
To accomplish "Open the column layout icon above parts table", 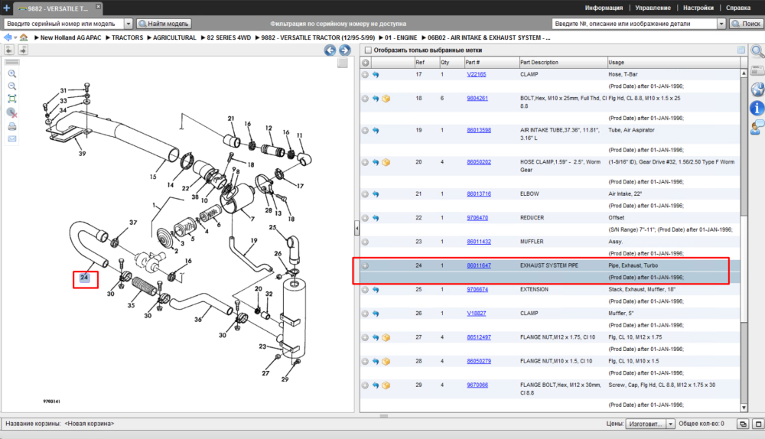I will pos(741,50).
